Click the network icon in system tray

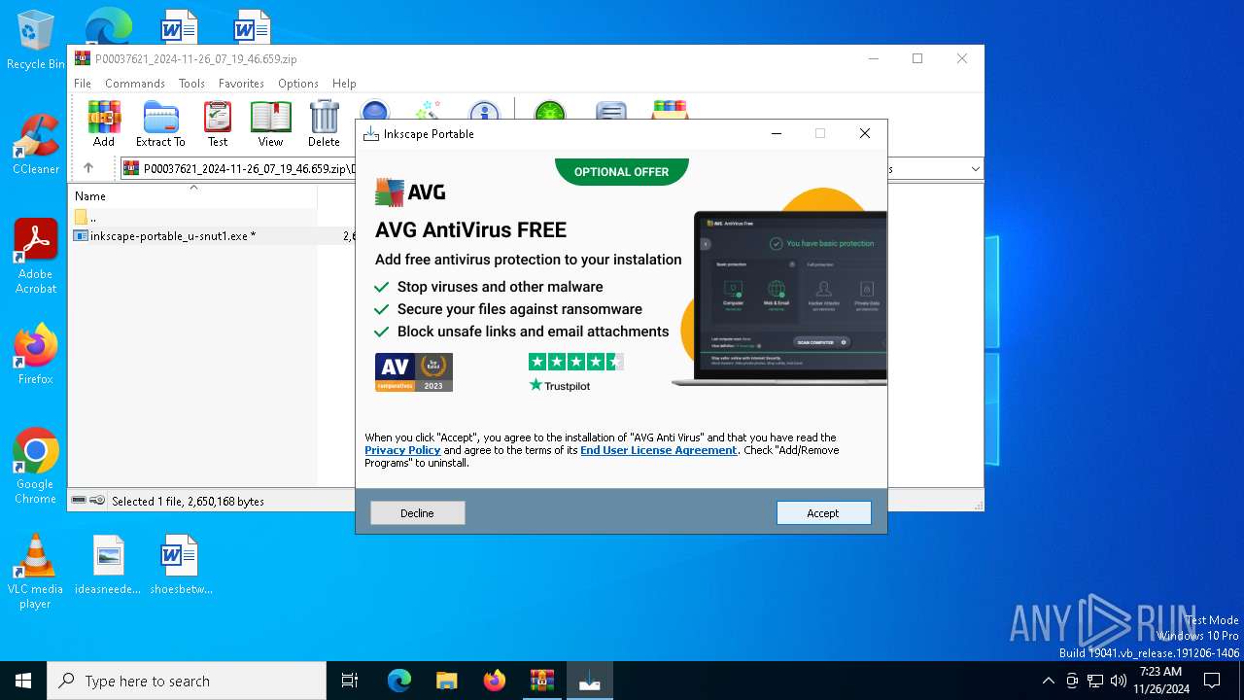pyautogui.click(x=1095, y=681)
